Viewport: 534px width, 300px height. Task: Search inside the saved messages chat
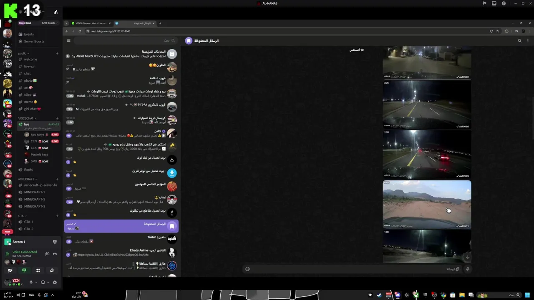pyautogui.click(x=519, y=41)
